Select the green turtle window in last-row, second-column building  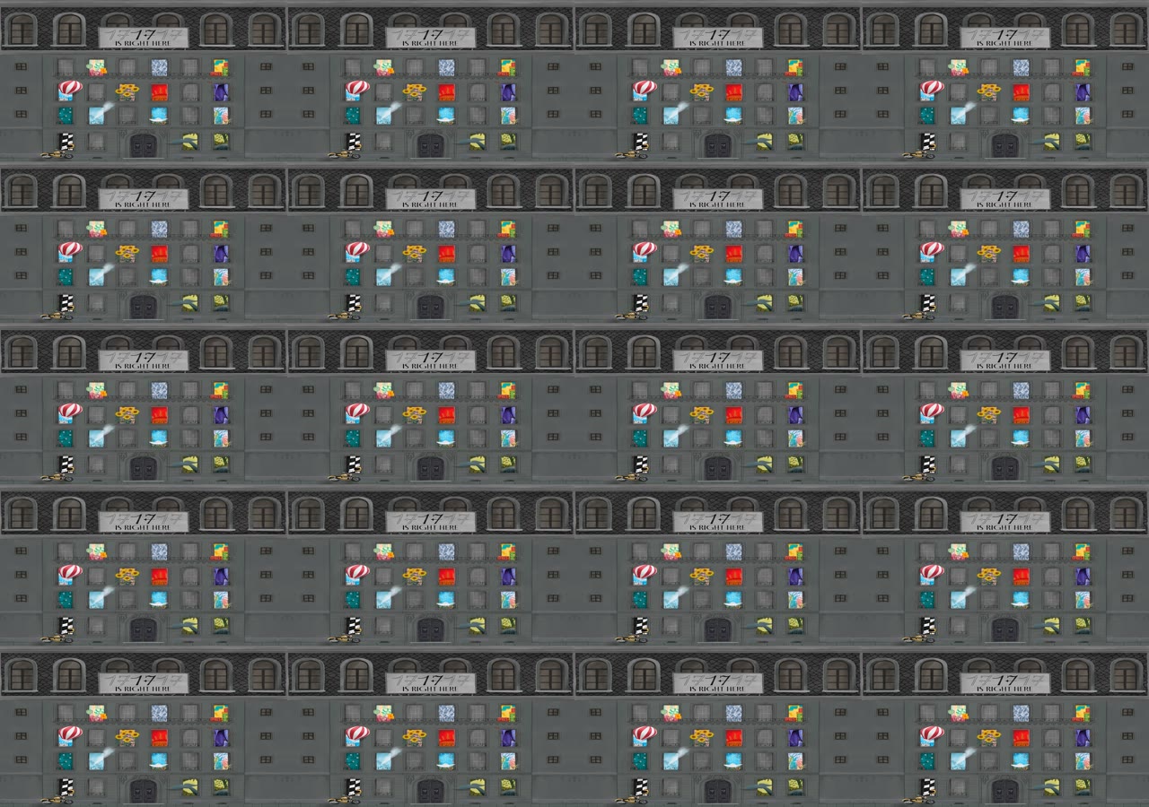(x=508, y=785)
